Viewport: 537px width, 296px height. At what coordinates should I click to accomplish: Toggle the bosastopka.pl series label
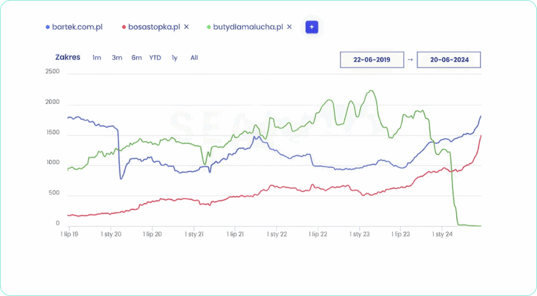(155, 27)
